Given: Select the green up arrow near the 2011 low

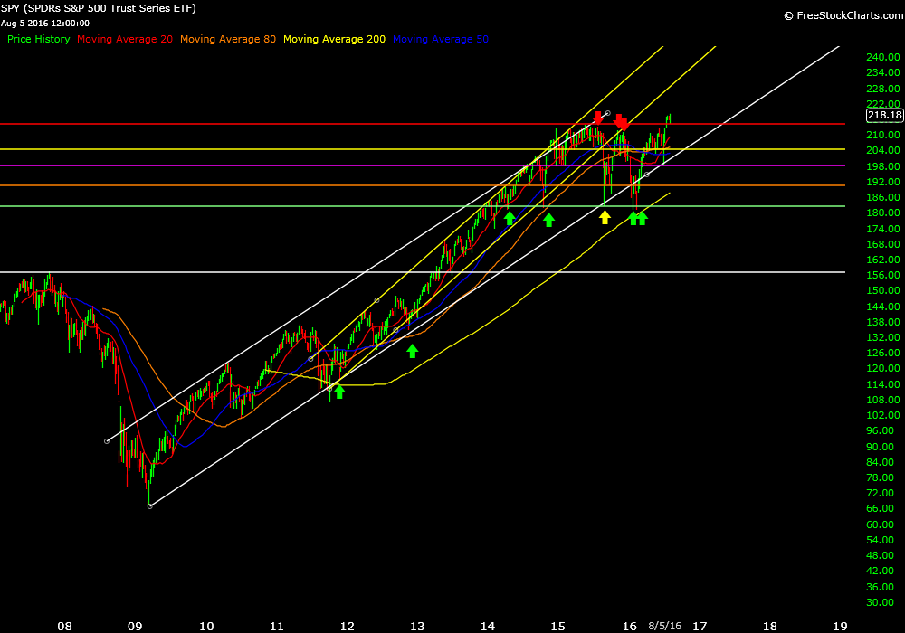Looking at the screenshot, I should tap(339, 392).
